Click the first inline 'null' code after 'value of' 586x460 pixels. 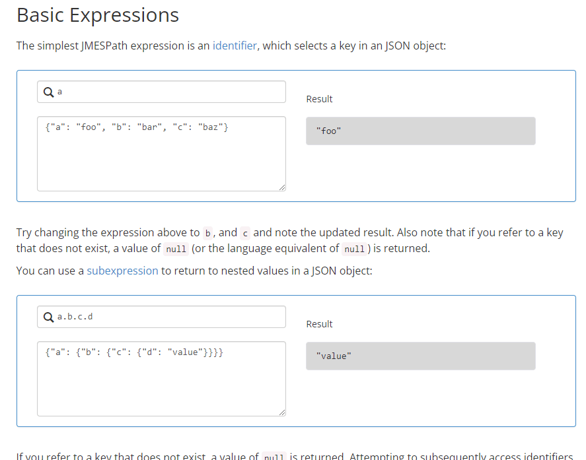(176, 249)
